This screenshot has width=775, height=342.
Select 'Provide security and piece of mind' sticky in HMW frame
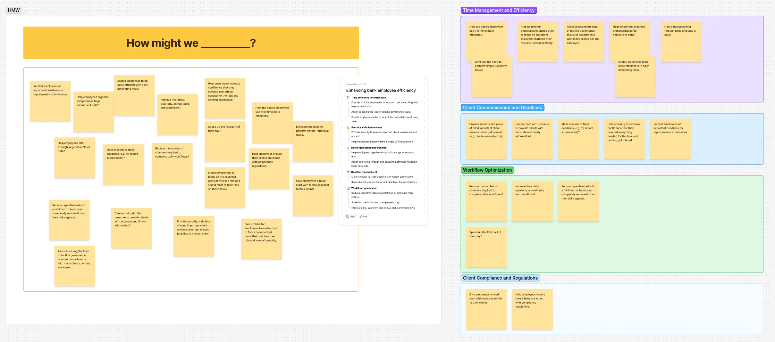coord(194,236)
